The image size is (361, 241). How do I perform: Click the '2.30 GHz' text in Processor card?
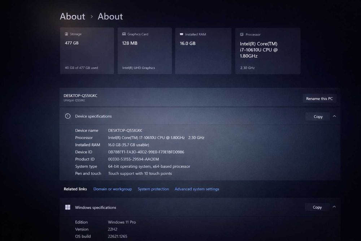point(248,68)
